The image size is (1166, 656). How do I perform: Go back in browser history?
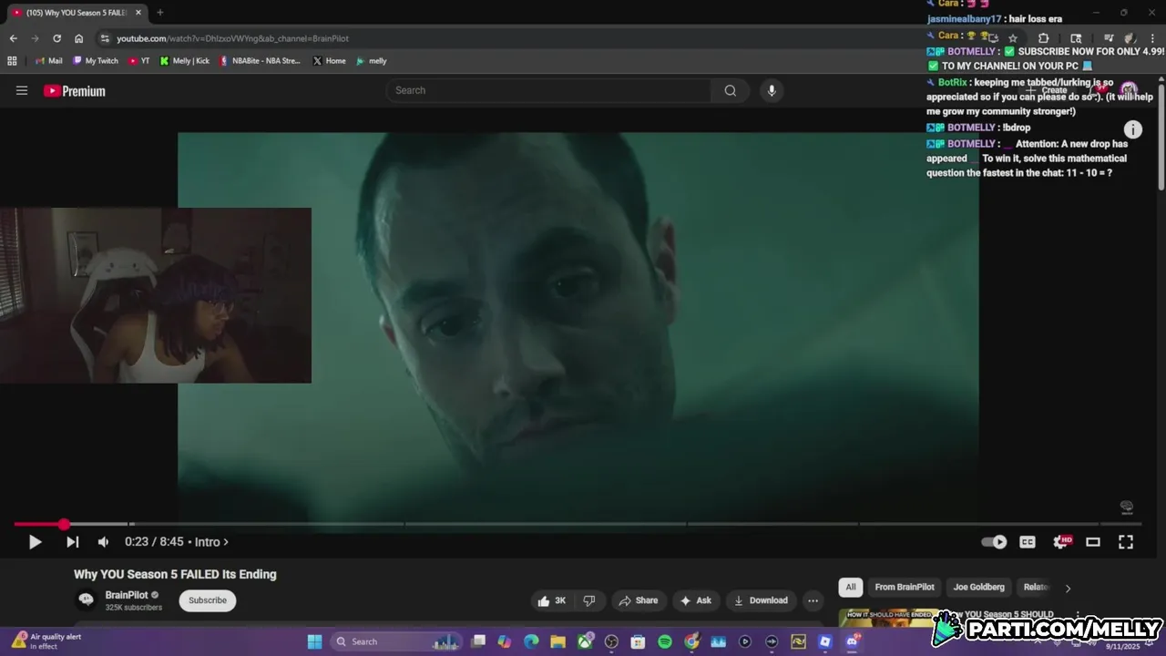point(13,38)
